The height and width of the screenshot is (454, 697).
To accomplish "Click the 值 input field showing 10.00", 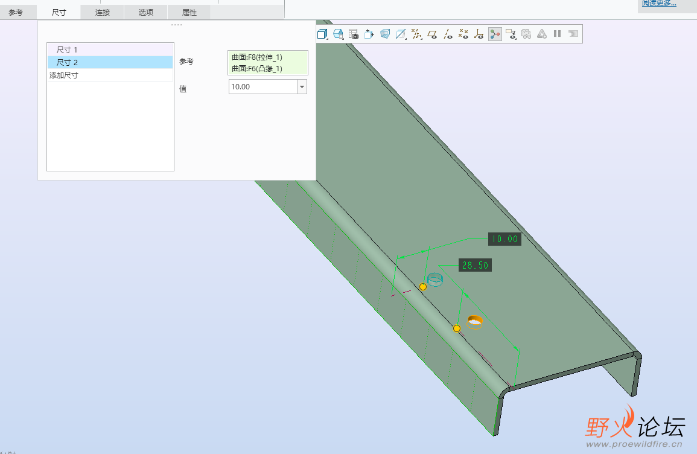I will coord(263,87).
